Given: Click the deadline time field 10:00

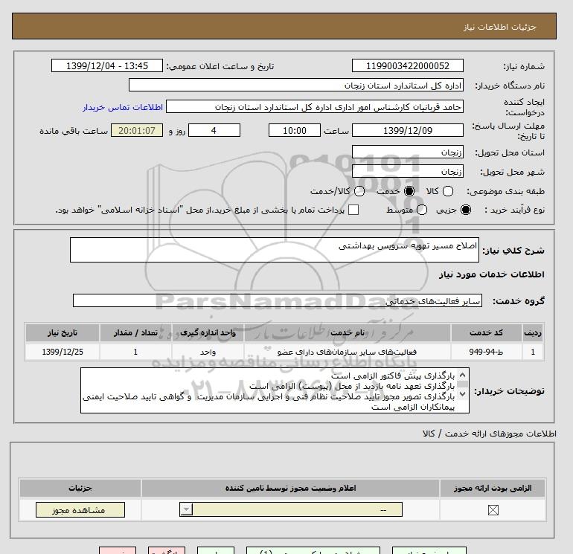Looking at the screenshot, I should (295, 130).
